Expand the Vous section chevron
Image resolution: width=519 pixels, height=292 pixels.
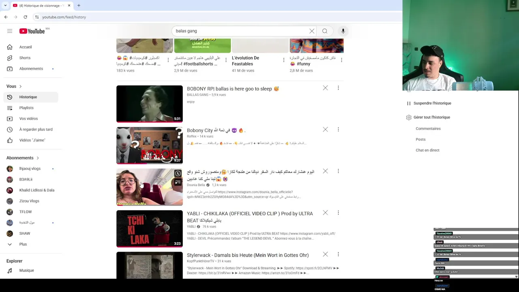point(20,86)
